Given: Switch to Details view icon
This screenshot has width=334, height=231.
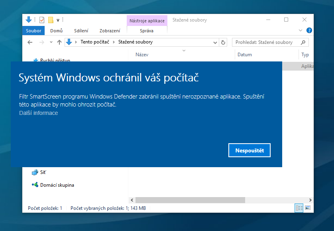Looking at the screenshot, I should click(299, 208).
